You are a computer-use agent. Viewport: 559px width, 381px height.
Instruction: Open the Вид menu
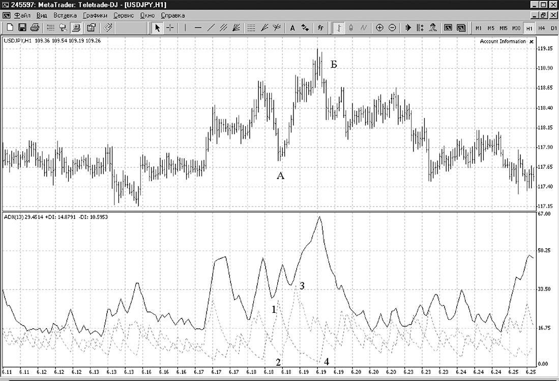coord(42,15)
